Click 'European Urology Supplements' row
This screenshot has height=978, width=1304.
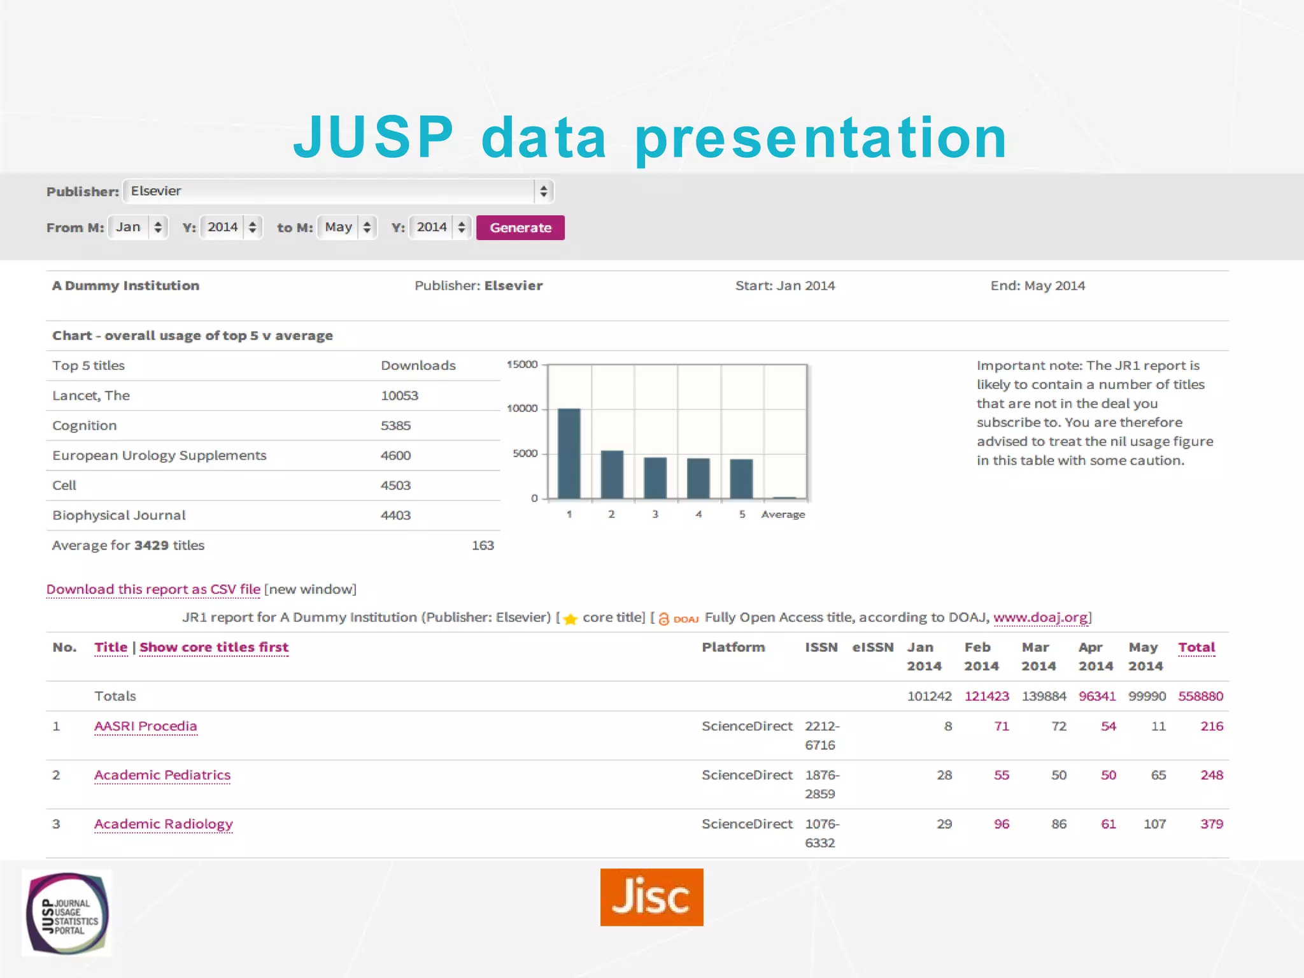pyautogui.click(x=273, y=456)
